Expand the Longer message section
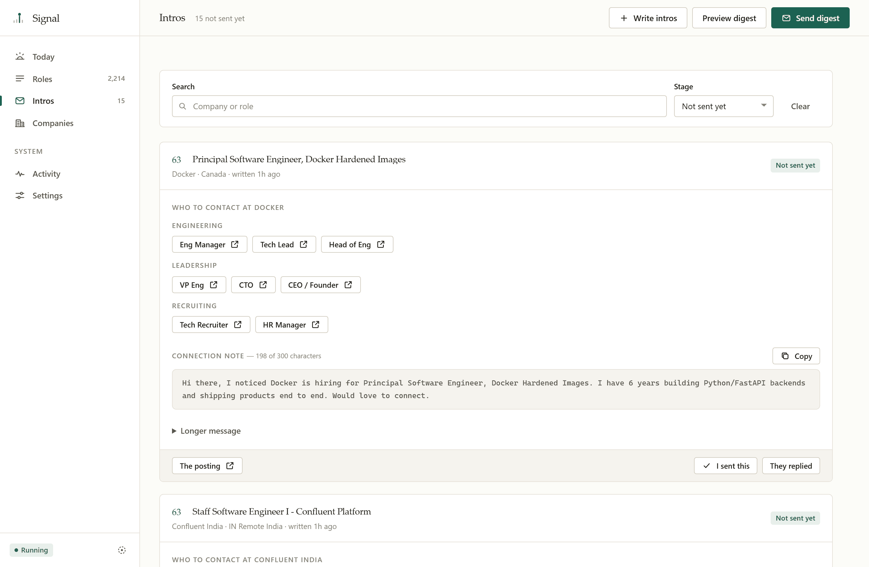The height and width of the screenshot is (567, 869). pyautogui.click(x=206, y=431)
